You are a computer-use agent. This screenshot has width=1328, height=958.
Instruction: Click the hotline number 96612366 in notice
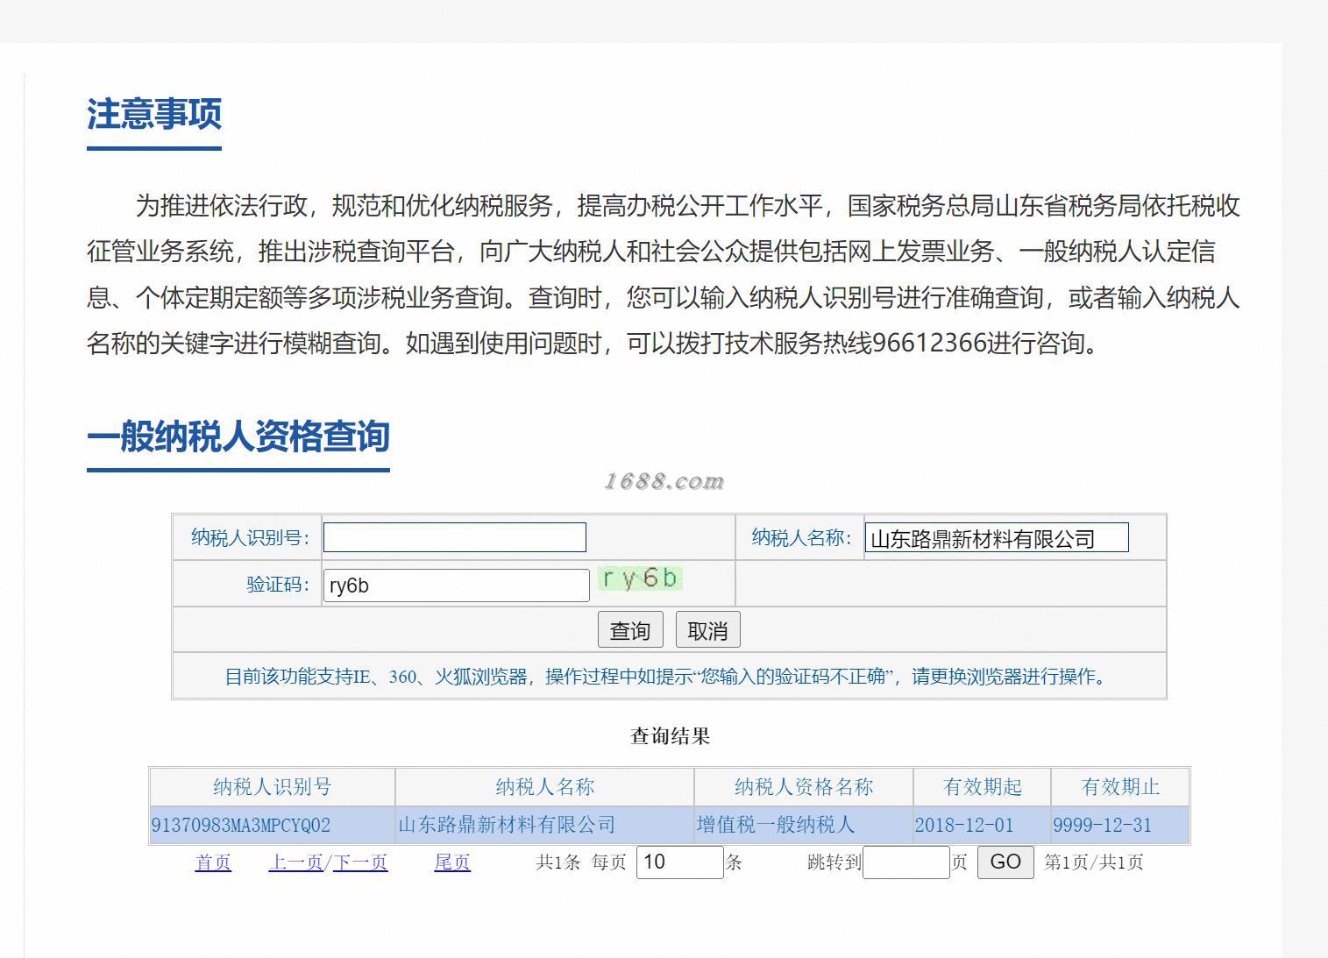tap(930, 343)
